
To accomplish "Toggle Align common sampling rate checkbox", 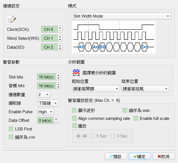I will [x=74, y=118].
